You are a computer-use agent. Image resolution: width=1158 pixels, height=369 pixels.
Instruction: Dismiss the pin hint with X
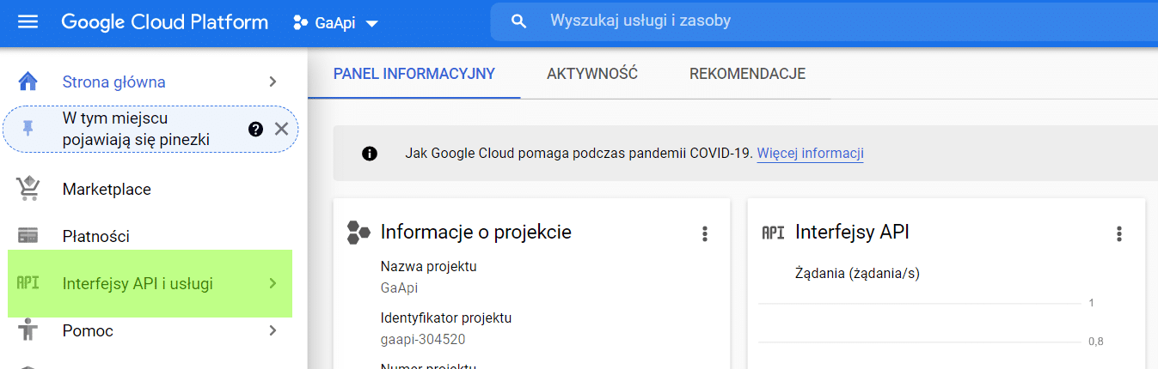281,129
